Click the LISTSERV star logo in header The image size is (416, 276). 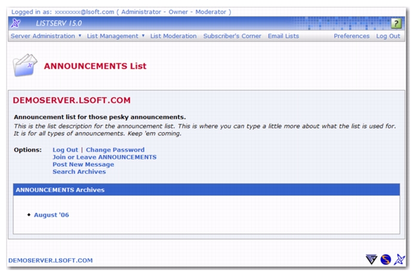pyautogui.click(x=16, y=23)
